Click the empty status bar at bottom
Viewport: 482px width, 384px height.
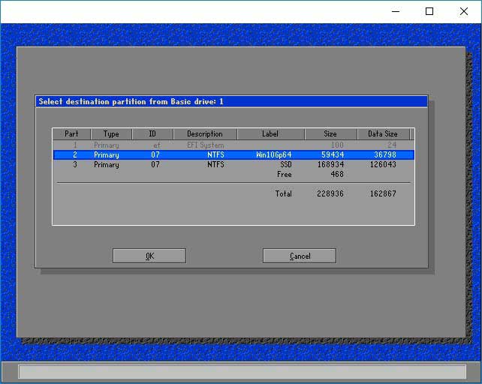(241, 372)
